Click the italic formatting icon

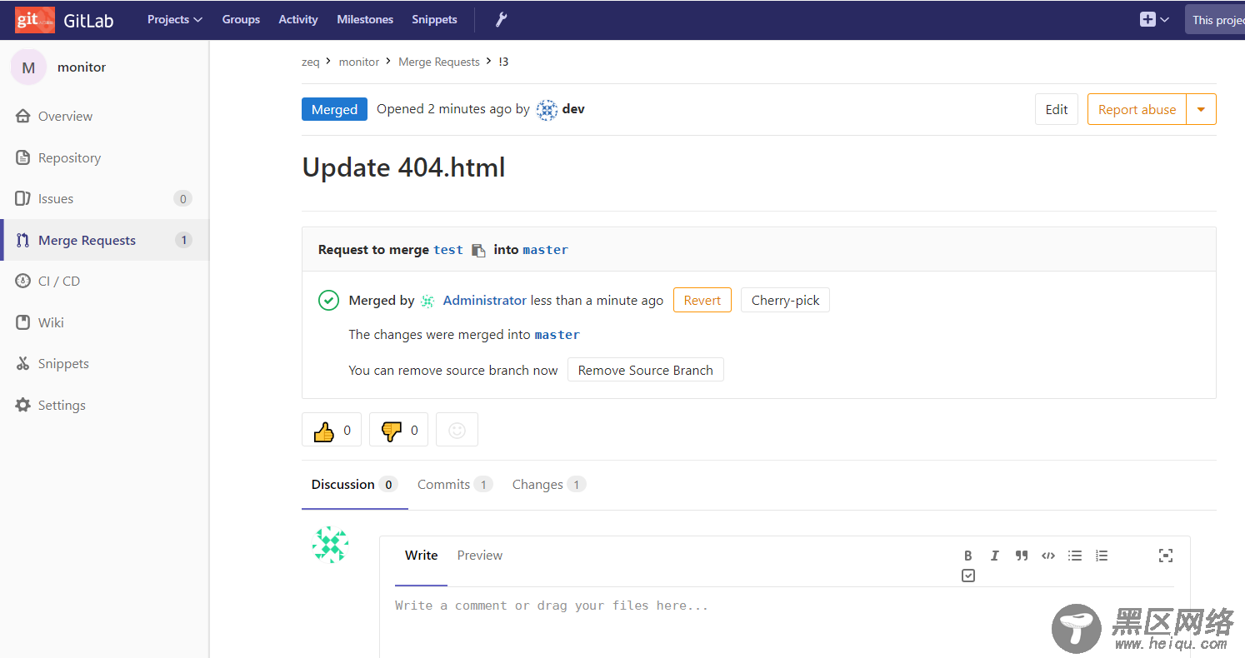coord(994,556)
